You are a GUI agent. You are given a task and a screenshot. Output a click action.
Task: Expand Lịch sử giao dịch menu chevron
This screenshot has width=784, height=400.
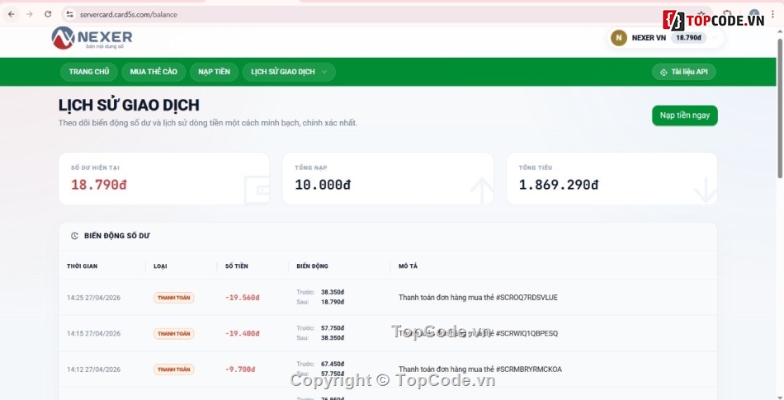point(324,72)
